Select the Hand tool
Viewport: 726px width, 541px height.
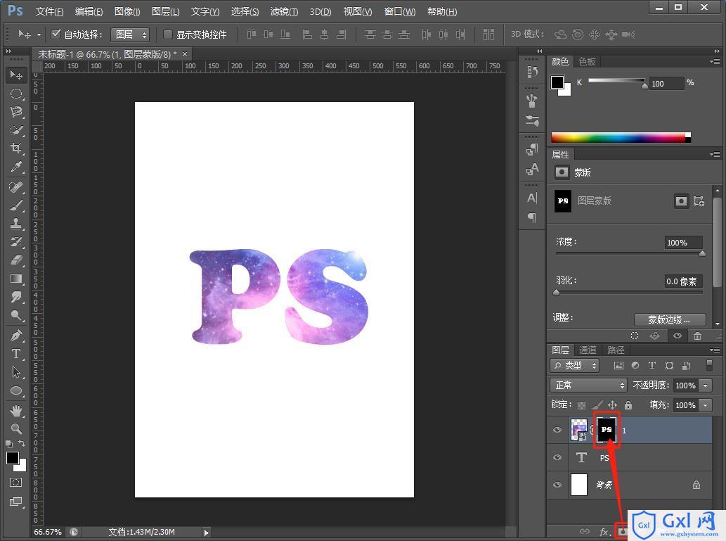pyautogui.click(x=15, y=410)
